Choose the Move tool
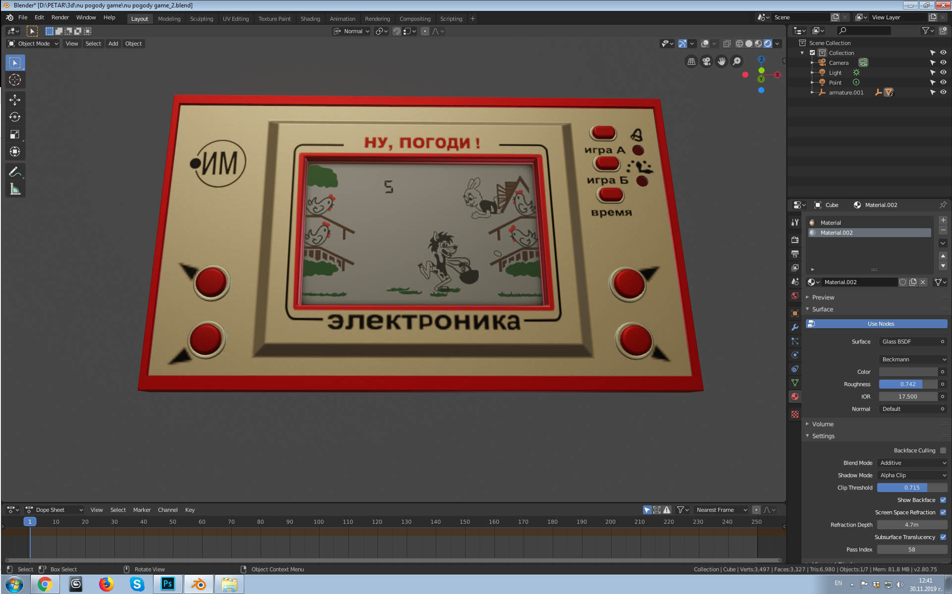 (15, 100)
